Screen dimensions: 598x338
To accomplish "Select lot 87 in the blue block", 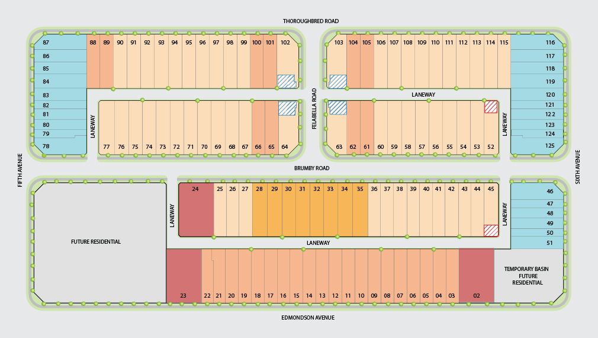I will click(x=60, y=42).
